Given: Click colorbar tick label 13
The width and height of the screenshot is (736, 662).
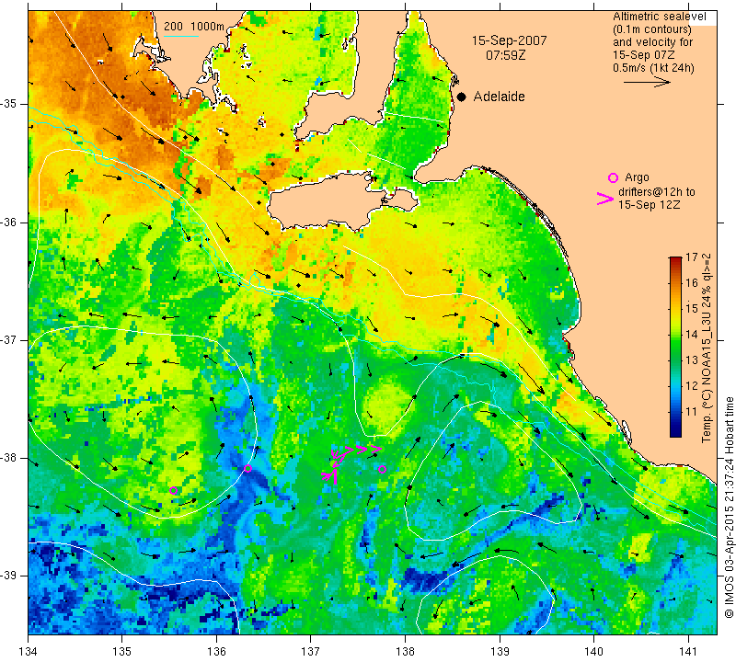Looking at the screenshot, I should (692, 360).
